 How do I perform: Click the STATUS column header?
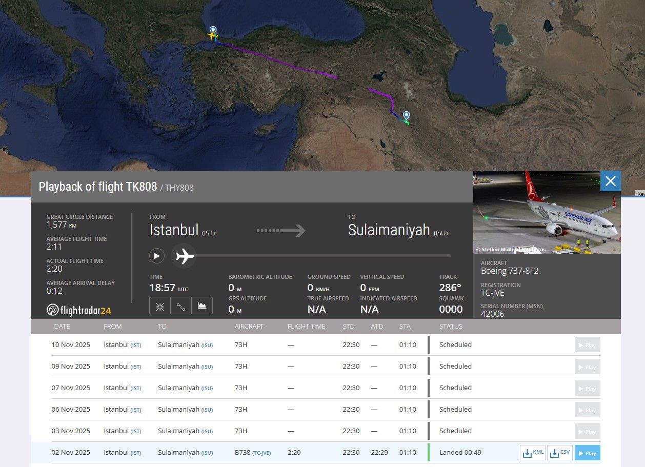(x=451, y=327)
